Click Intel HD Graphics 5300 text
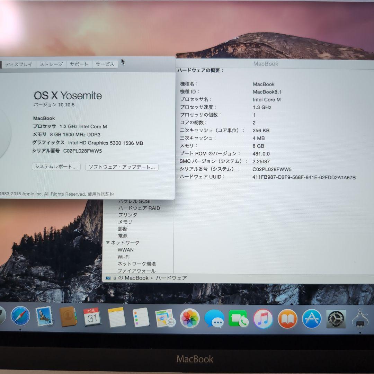374x374 pixels. 105,143
